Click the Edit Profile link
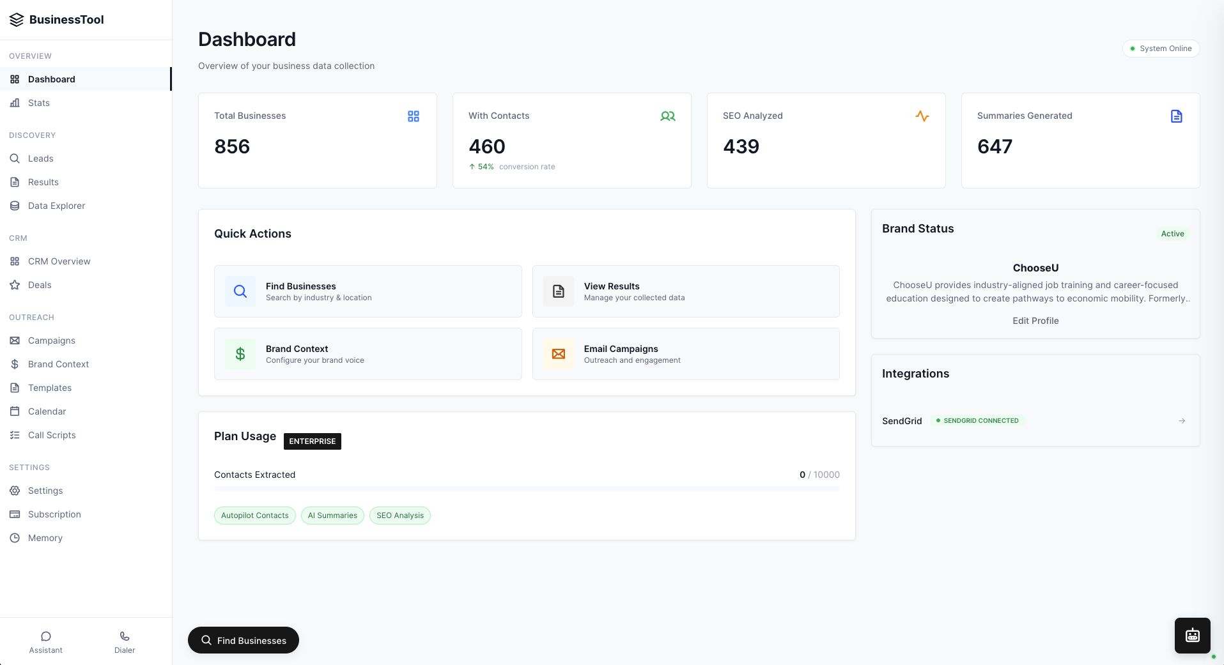 click(x=1035, y=321)
